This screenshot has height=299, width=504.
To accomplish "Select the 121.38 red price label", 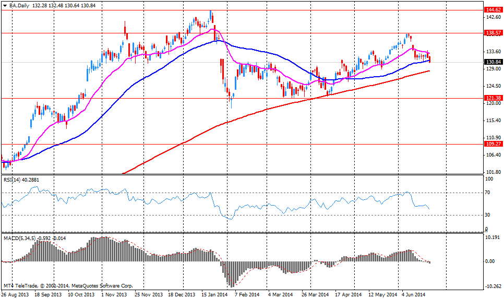I will 493,98.
